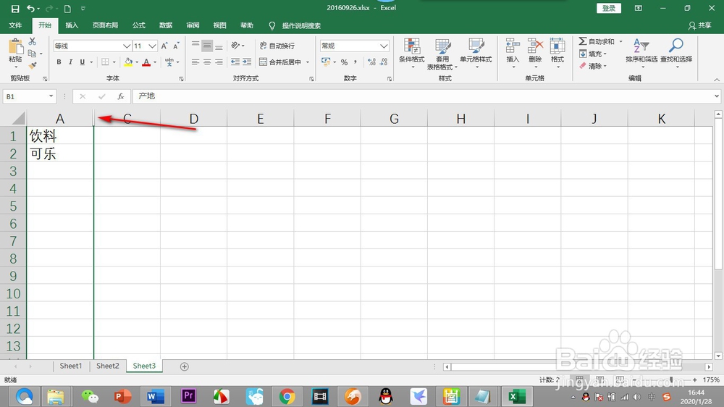The image size is (724, 407).
Task: Select the Format Painter brush
Action: 33,66
